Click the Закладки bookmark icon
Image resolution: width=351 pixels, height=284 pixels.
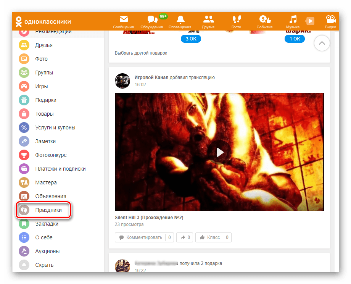click(24, 224)
